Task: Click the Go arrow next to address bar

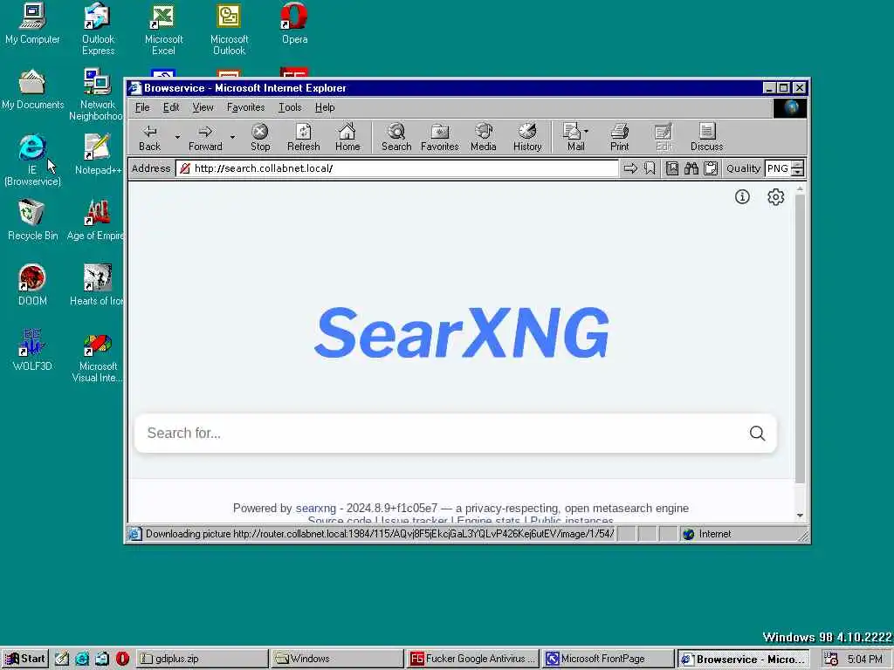Action: (630, 168)
